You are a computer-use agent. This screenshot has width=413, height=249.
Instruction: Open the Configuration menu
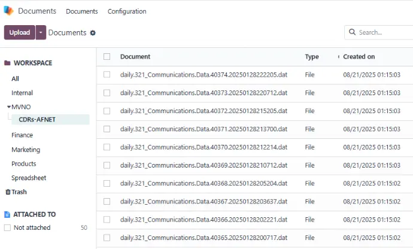(x=127, y=11)
